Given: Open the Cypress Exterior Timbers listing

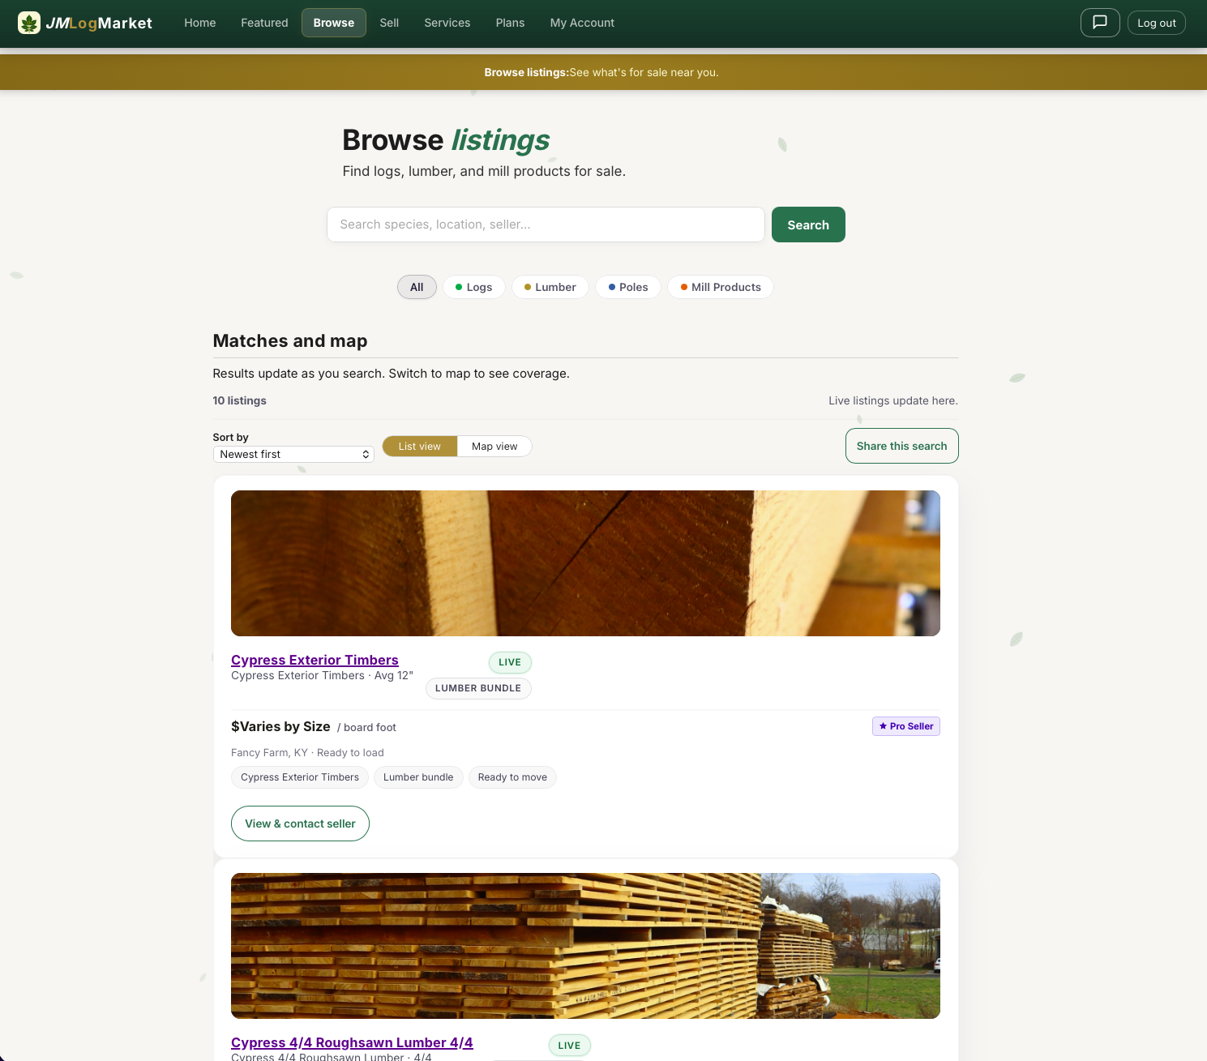Looking at the screenshot, I should pyautogui.click(x=315, y=660).
